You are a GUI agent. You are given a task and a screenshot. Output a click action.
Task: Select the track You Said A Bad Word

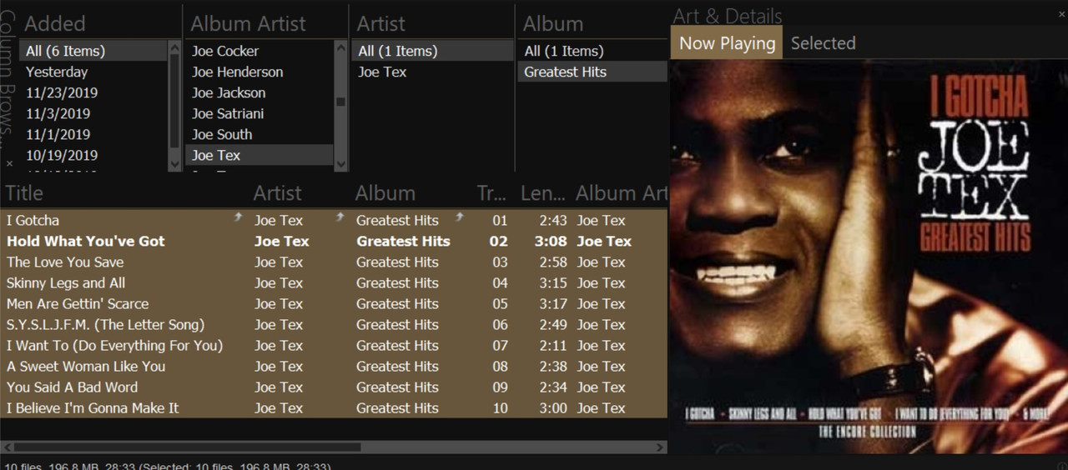pyautogui.click(x=334, y=387)
